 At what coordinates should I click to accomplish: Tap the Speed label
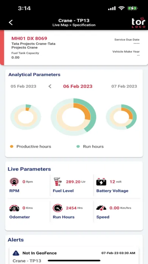click(x=103, y=217)
